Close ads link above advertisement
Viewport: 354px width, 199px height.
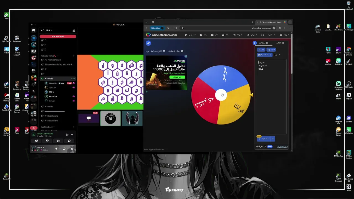click(176, 51)
